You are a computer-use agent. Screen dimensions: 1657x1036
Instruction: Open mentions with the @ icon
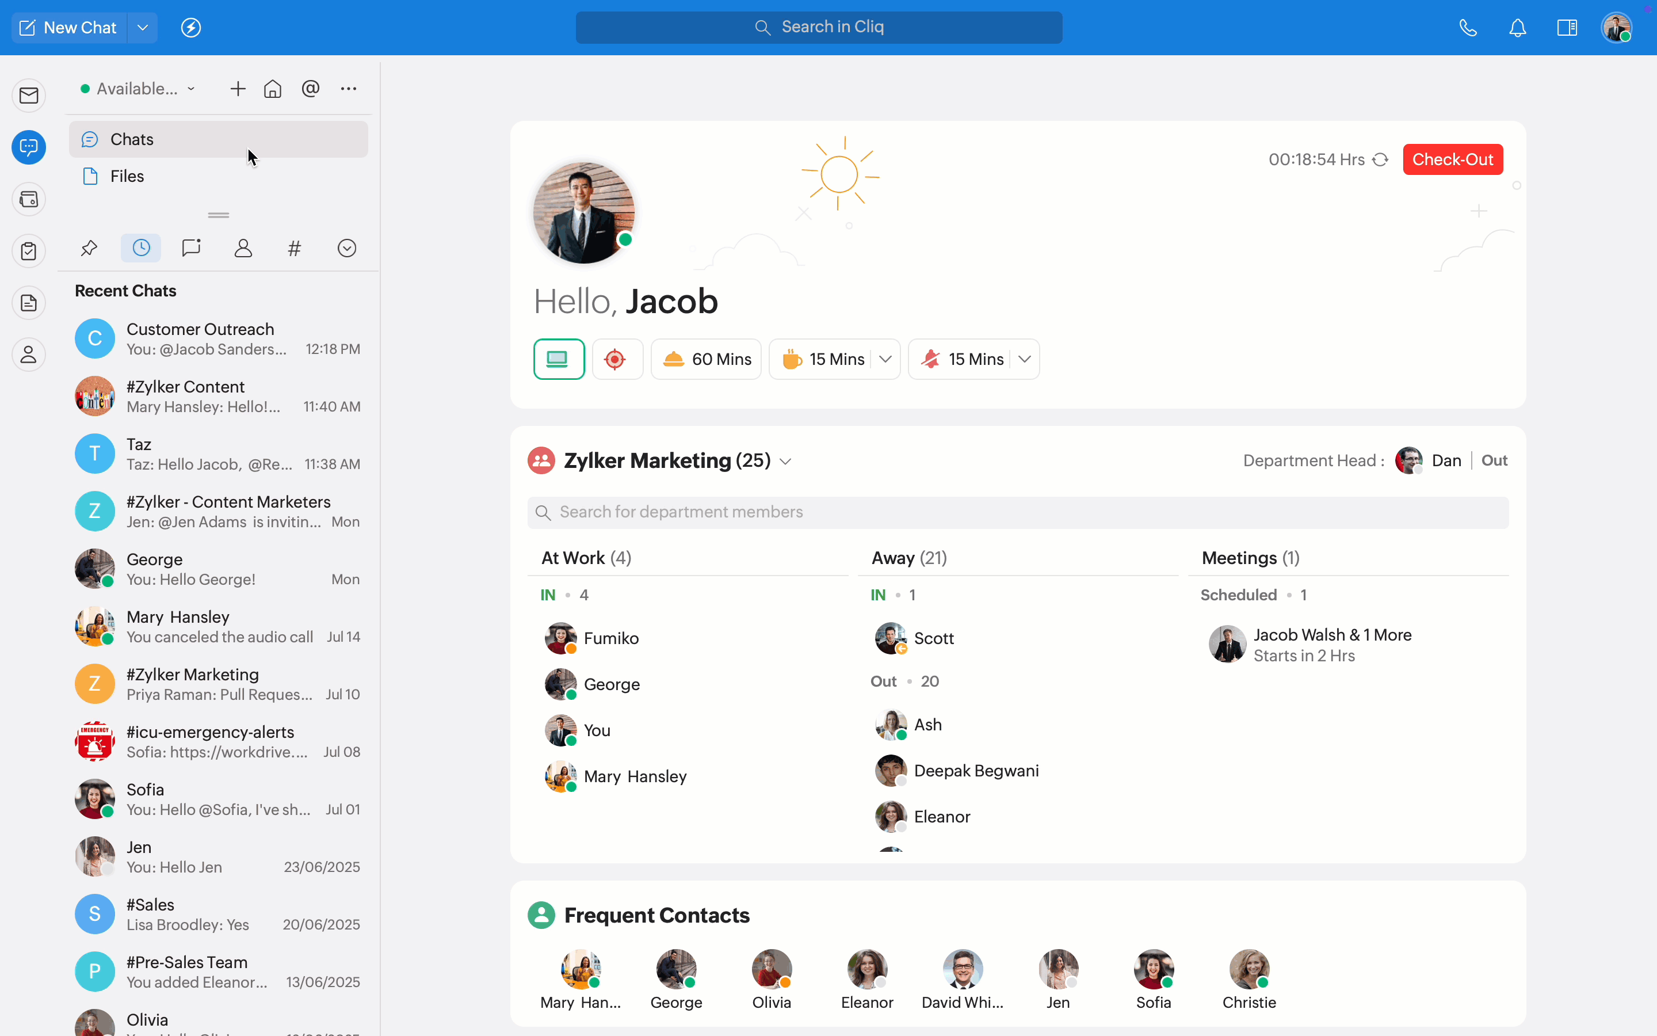(310, 89)
